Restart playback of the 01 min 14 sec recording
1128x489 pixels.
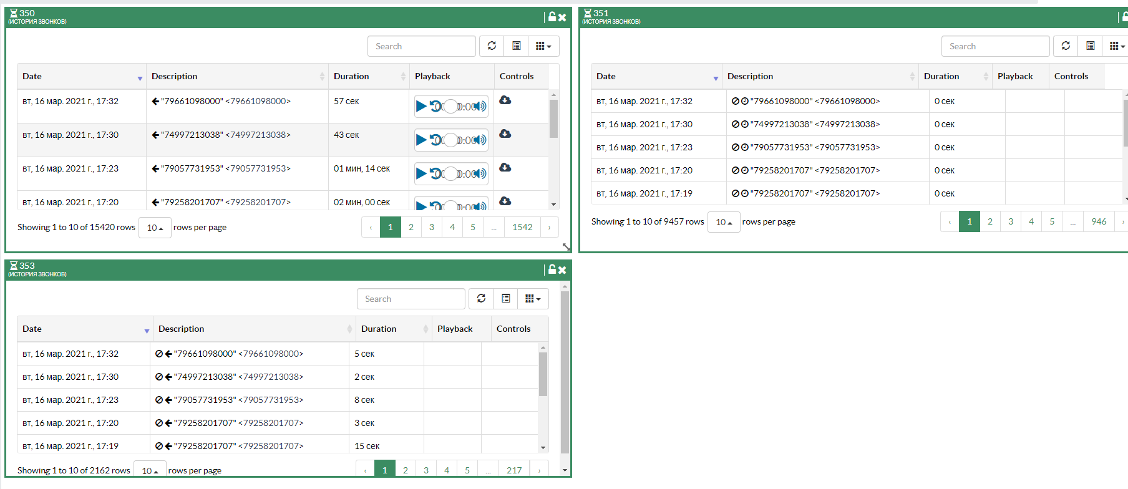point(436,173)
